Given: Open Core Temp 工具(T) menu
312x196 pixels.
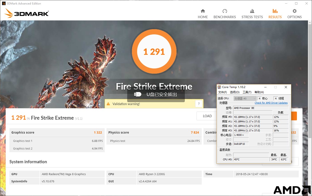Looking at the screenshot, I should pyautogui.click(x=247, y=92).
